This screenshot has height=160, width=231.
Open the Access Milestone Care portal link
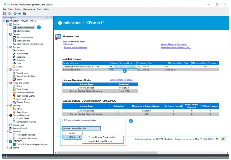tap(174, 44)
